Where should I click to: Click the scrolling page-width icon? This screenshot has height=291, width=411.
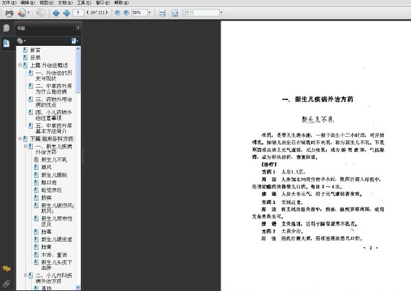coord(162,13)
